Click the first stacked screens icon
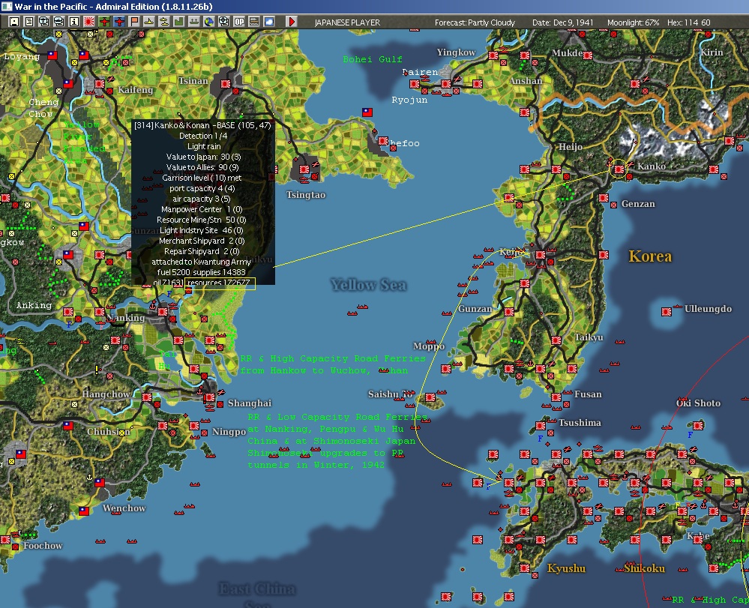Image resolution: width=749 pixels, height=608 pixels. point(43,22)
